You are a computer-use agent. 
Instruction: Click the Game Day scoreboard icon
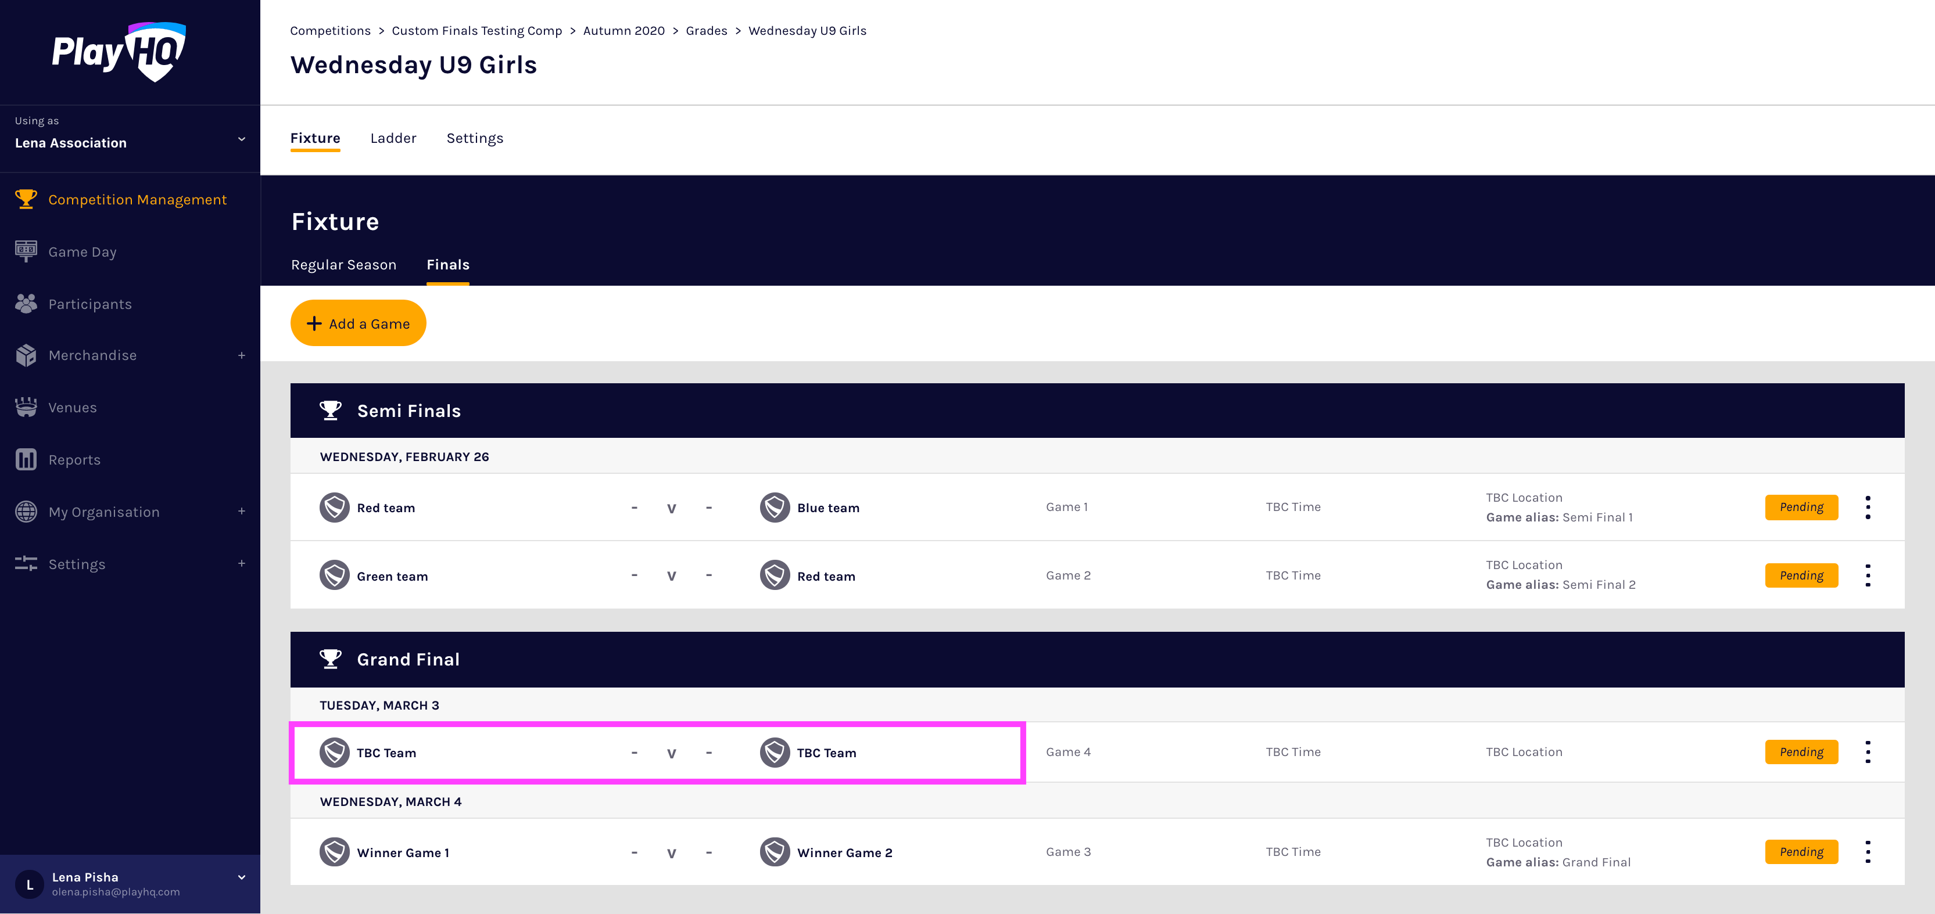coord(26,251)
